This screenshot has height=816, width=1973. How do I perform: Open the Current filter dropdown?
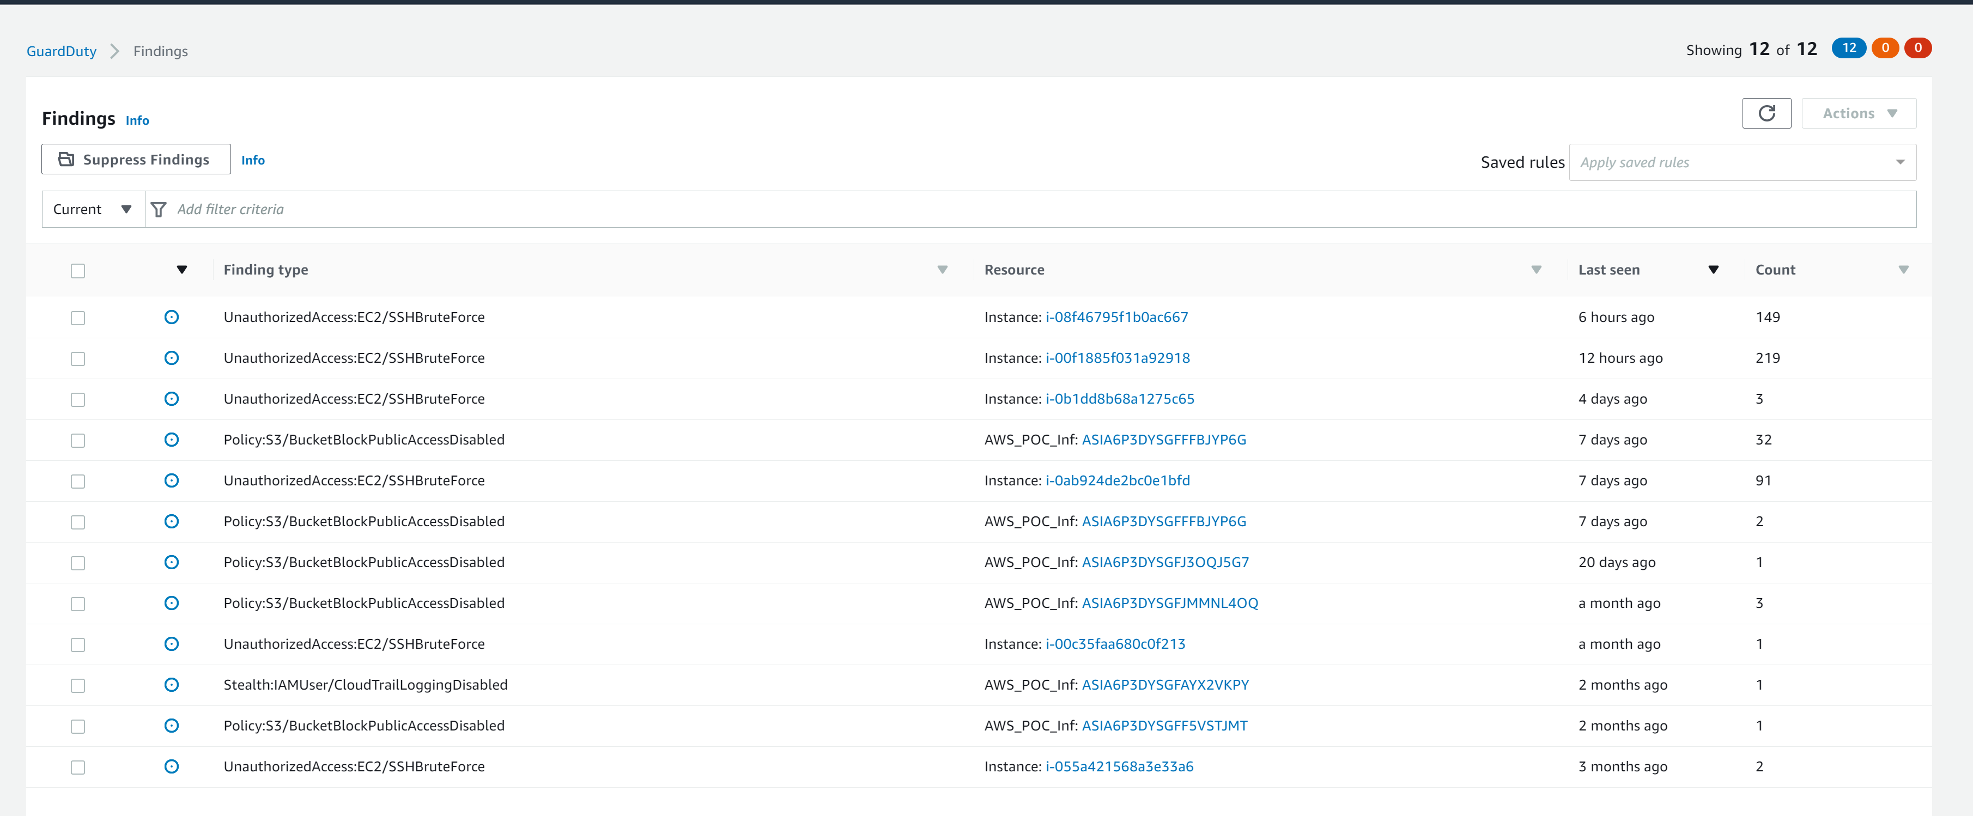(92, 209)
